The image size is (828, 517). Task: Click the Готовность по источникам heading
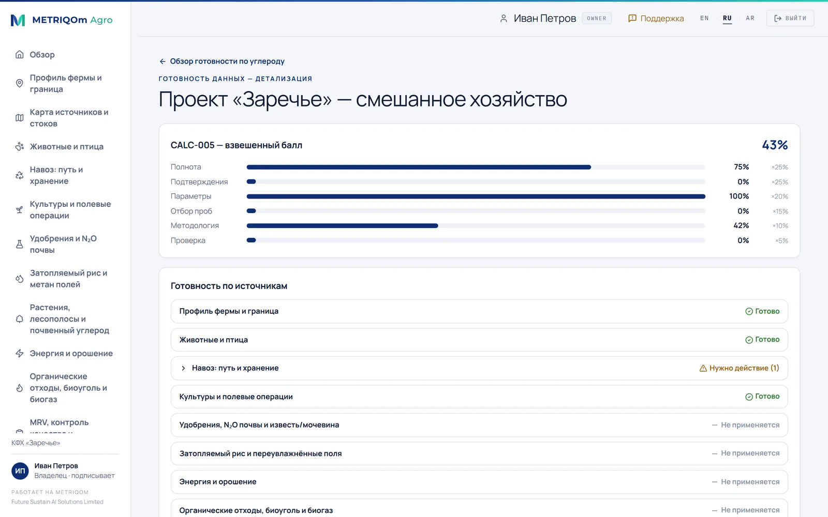(229, 286)
